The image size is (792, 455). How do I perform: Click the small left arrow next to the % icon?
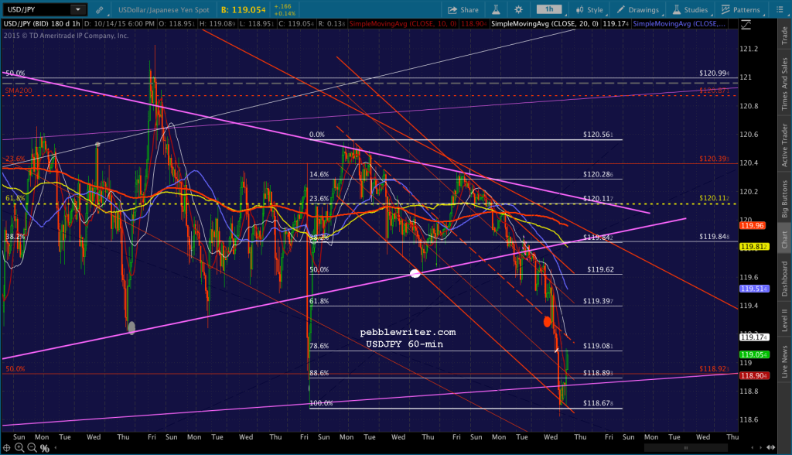pos(55,448)
